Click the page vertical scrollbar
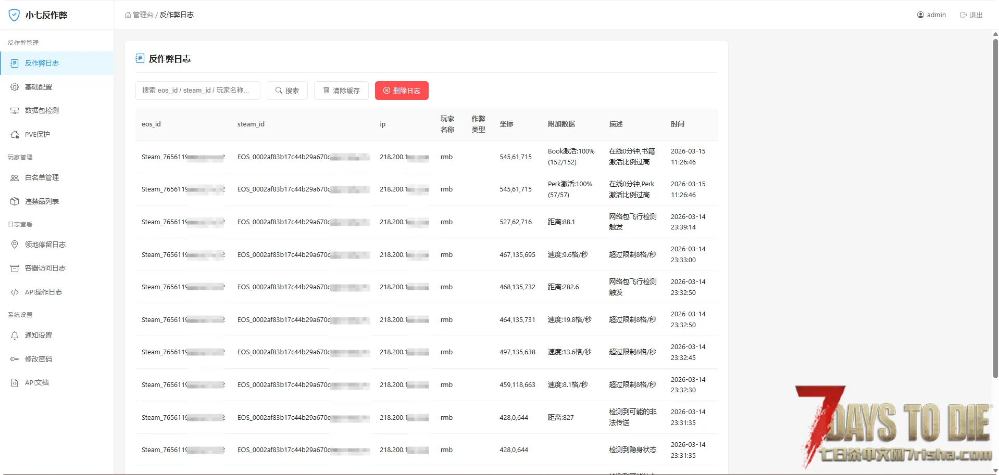The image size is (999, 475). click(995, 208)
